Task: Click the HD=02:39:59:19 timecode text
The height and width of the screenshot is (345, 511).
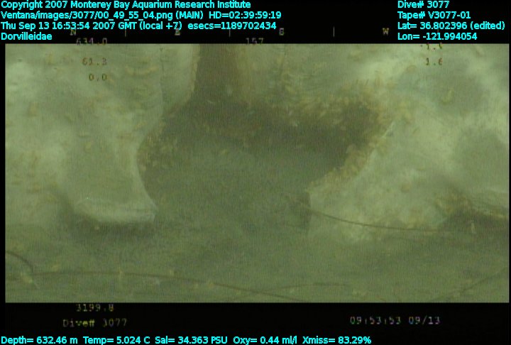Action: [x=245, y=16]
